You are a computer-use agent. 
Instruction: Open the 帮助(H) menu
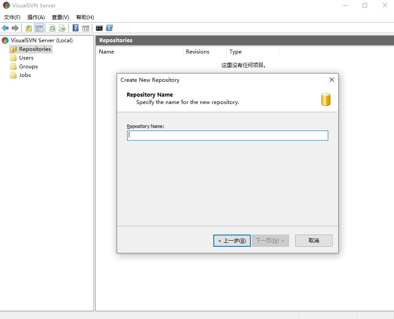point(85,17)
